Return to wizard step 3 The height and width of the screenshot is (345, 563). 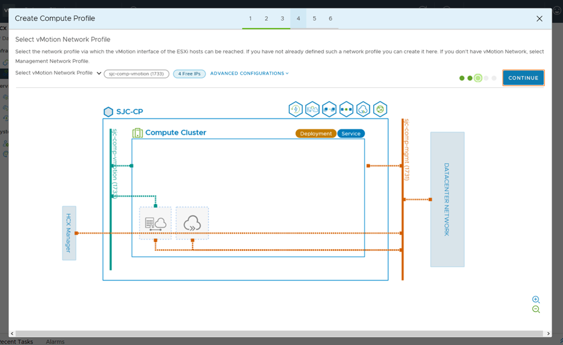pyautogui.click(x=282, y=18)
